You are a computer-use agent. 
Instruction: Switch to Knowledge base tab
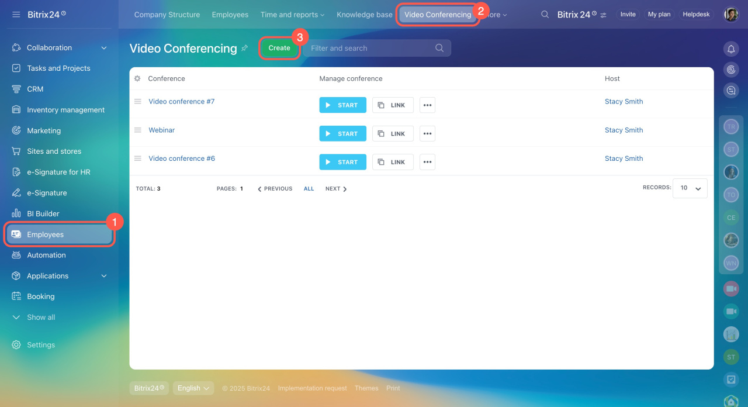point(364,15)
